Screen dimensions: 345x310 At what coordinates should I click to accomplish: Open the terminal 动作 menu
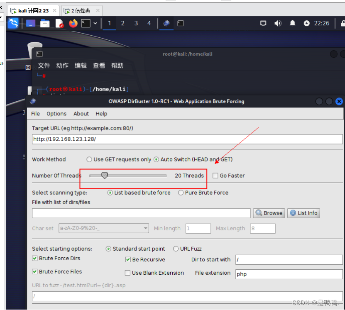pyautogui.click(x=62, y=66)
